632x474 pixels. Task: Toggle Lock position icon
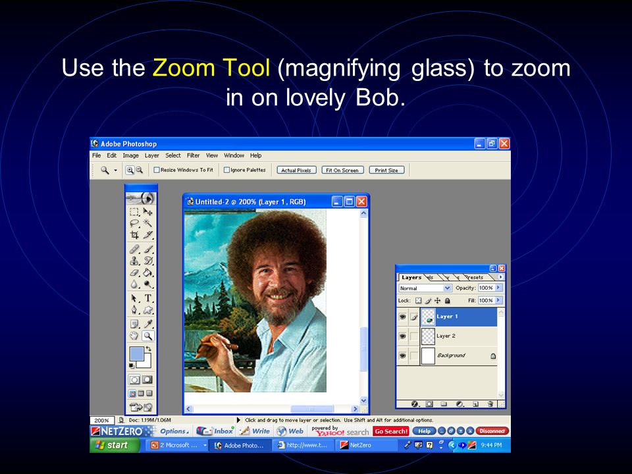click(437, 301)
